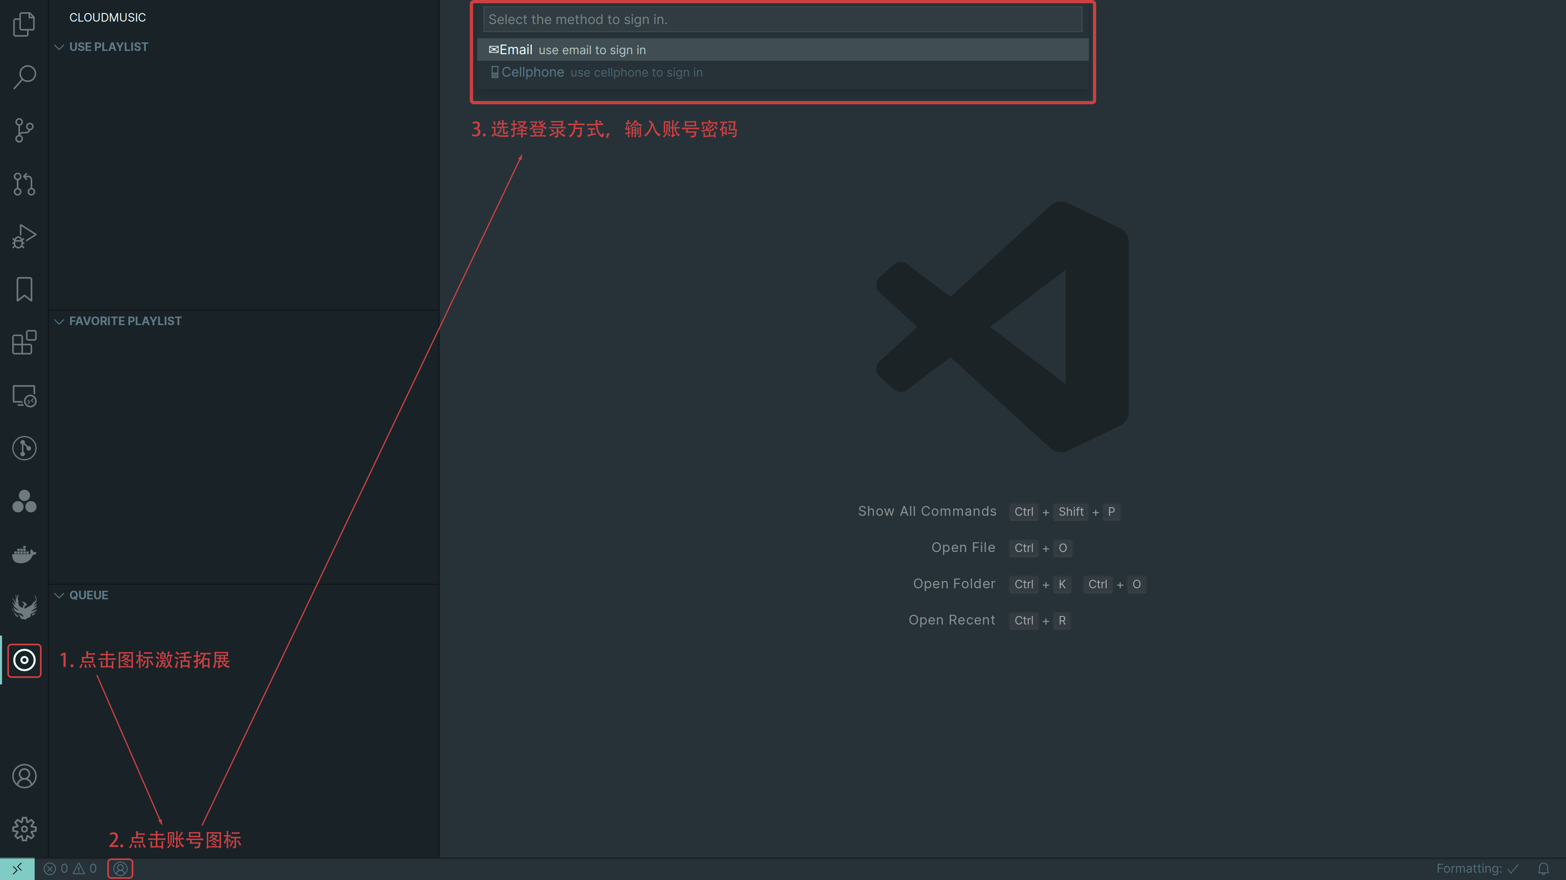Open the Docker whale view
The width and height of the screenshot is (1566, 880).
tap(24, 554)
